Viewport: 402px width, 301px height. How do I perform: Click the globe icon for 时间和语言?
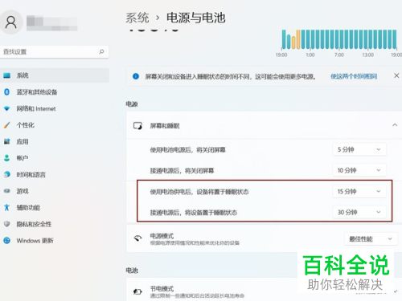click(x=6, y=174)
